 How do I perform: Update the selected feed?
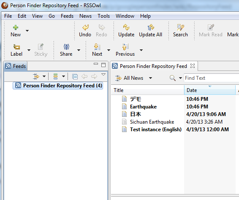tap(126, 31)
